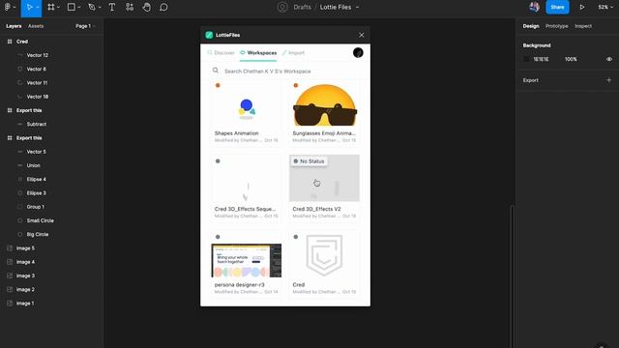Switch to the Design tab
The image size is (619, 348).
531,26
